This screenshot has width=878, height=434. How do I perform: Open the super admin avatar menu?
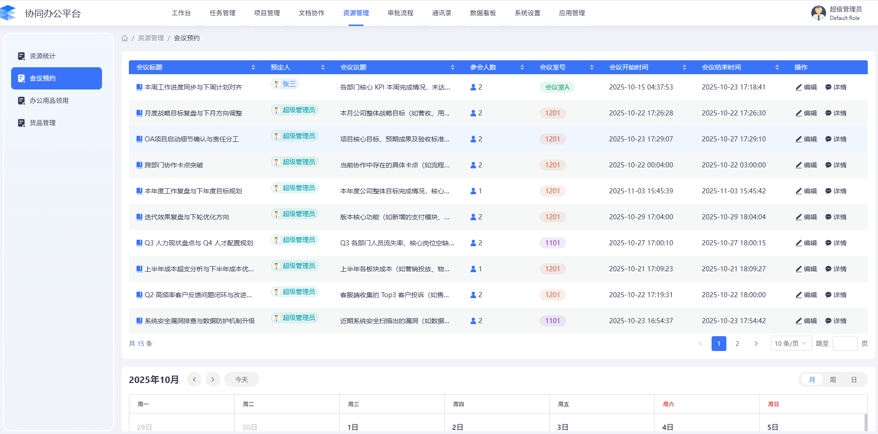(818, 13)
